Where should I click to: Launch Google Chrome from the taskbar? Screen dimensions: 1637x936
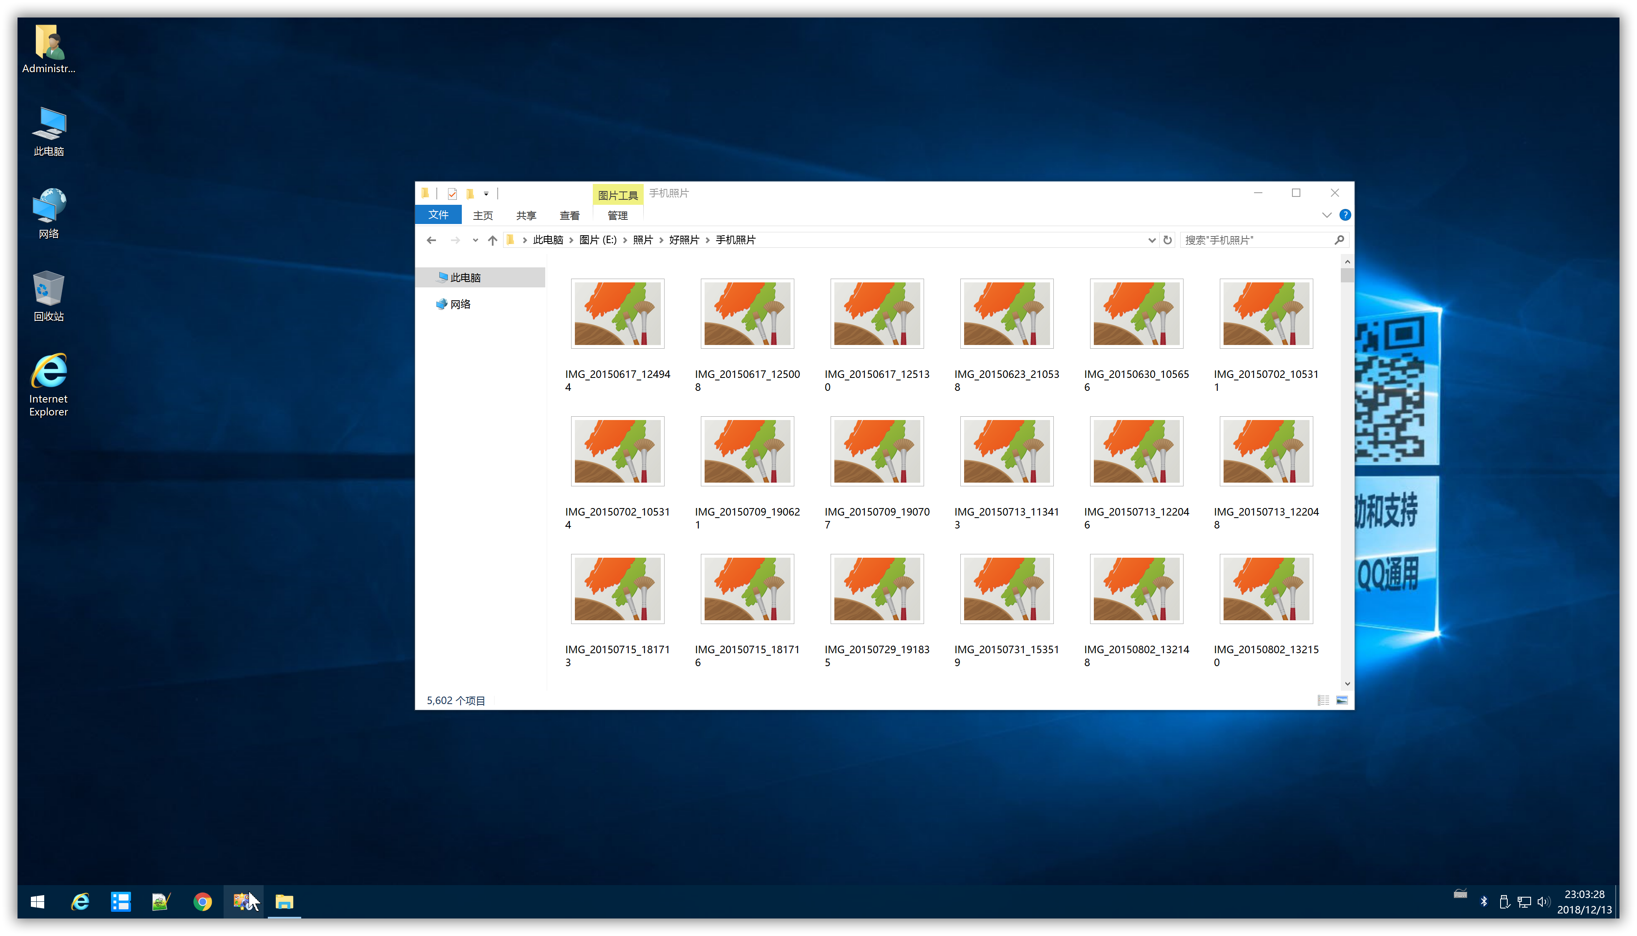tap(202, 901)
